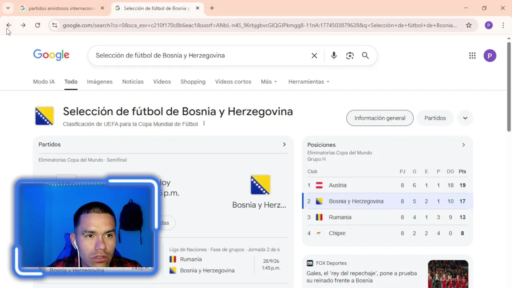
Task: Bookmark this page with the star icon
Action: point(469,25)
